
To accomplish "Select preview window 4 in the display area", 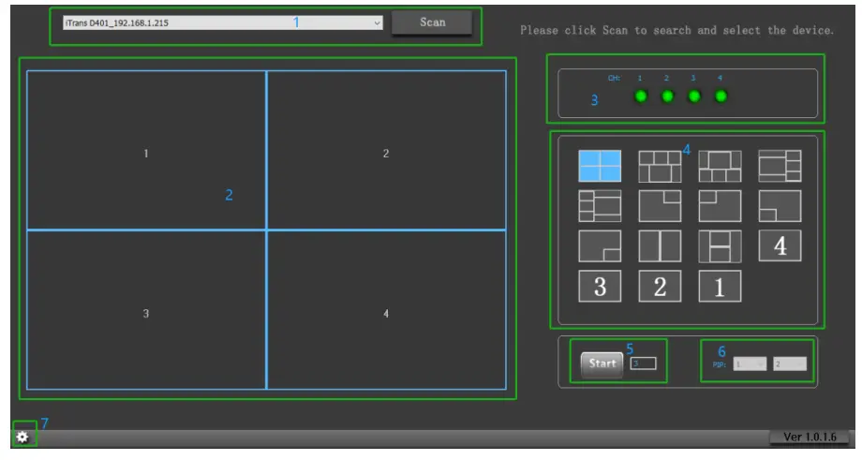I will [386, 310].
